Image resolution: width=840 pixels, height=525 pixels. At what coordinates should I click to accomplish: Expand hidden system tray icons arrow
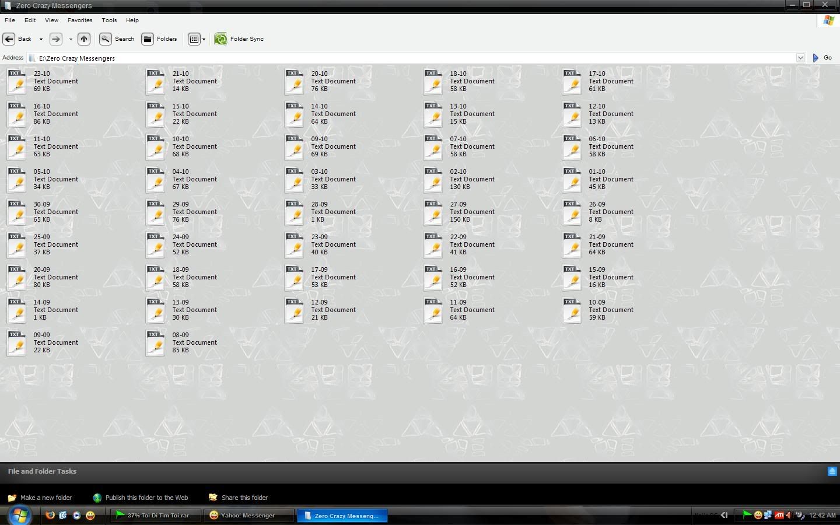[x=724, y=515]
